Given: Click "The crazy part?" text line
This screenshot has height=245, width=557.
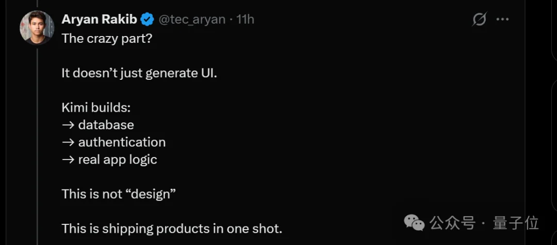Looking at the screenshot, I should point(107,38).
